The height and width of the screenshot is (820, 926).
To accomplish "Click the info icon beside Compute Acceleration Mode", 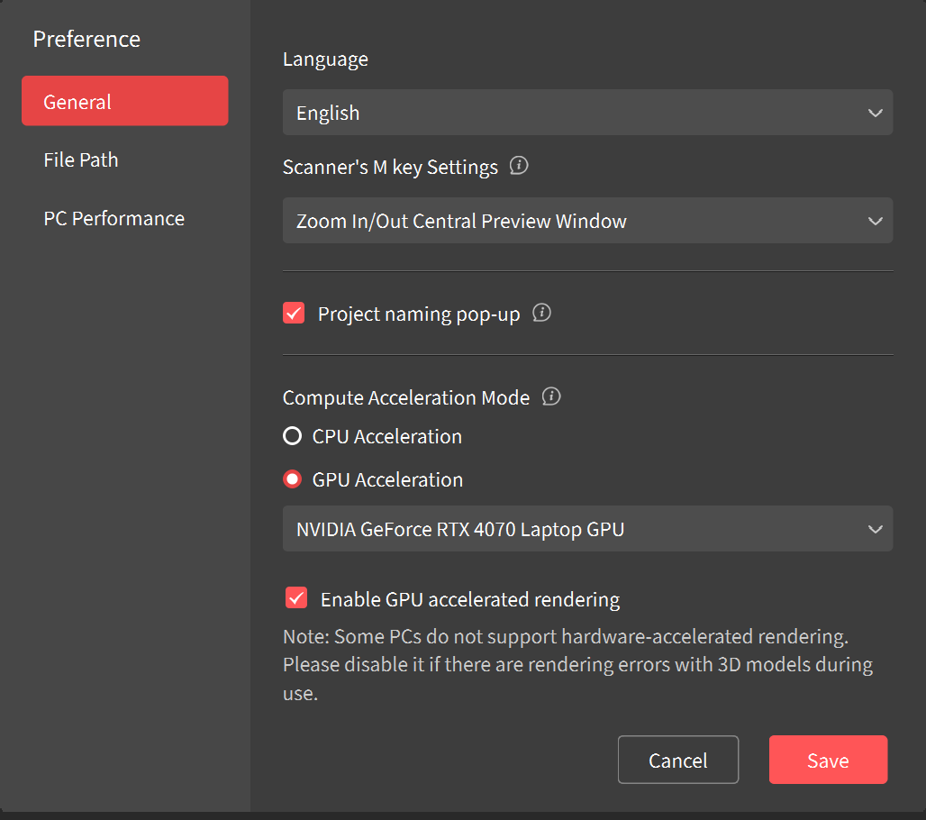I will pyautogui.click(x=550, y=396).
